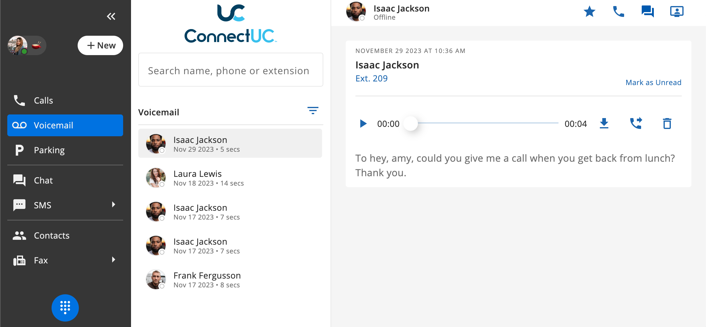Open user status avatar toggle
Viewport: 706px width, 327px height.
(x=27, y=45)
